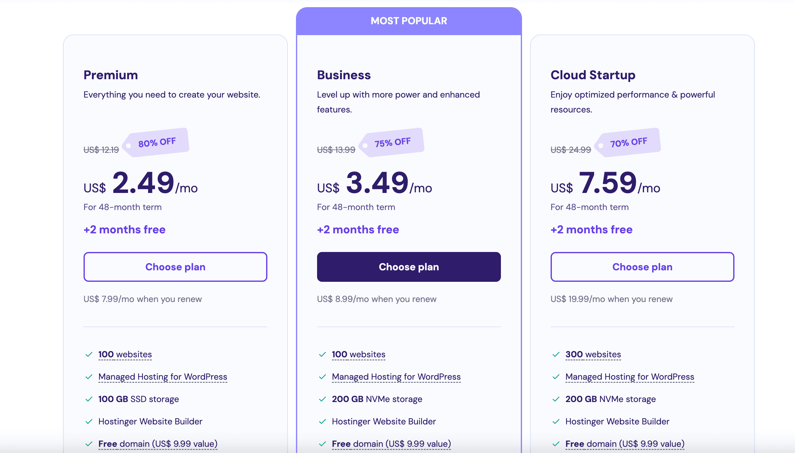Open Premium's Free domain info link
Viewport: 795px width, 453px height.
tap(158, 444)
